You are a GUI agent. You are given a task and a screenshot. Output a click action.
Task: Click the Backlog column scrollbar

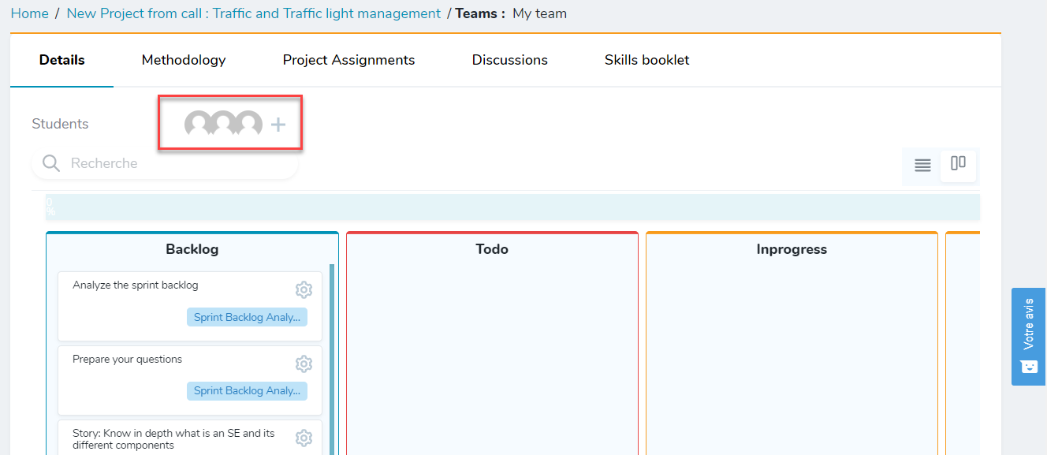pyautogui.click(x=332, y=359)
